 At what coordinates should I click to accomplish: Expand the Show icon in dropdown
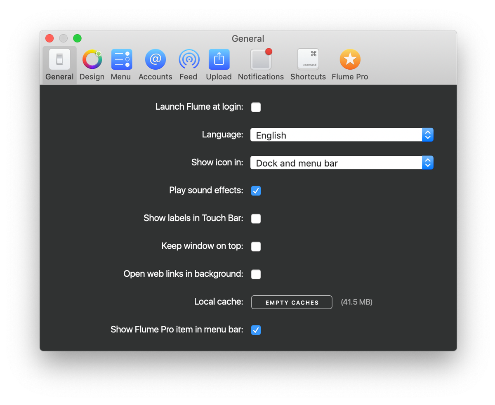(x=342, y=163)
